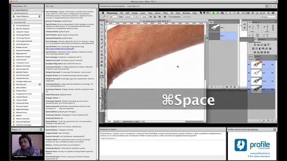
Task: Select the Eraser tool
Action: pyautogui.click(x=102, y=62)
